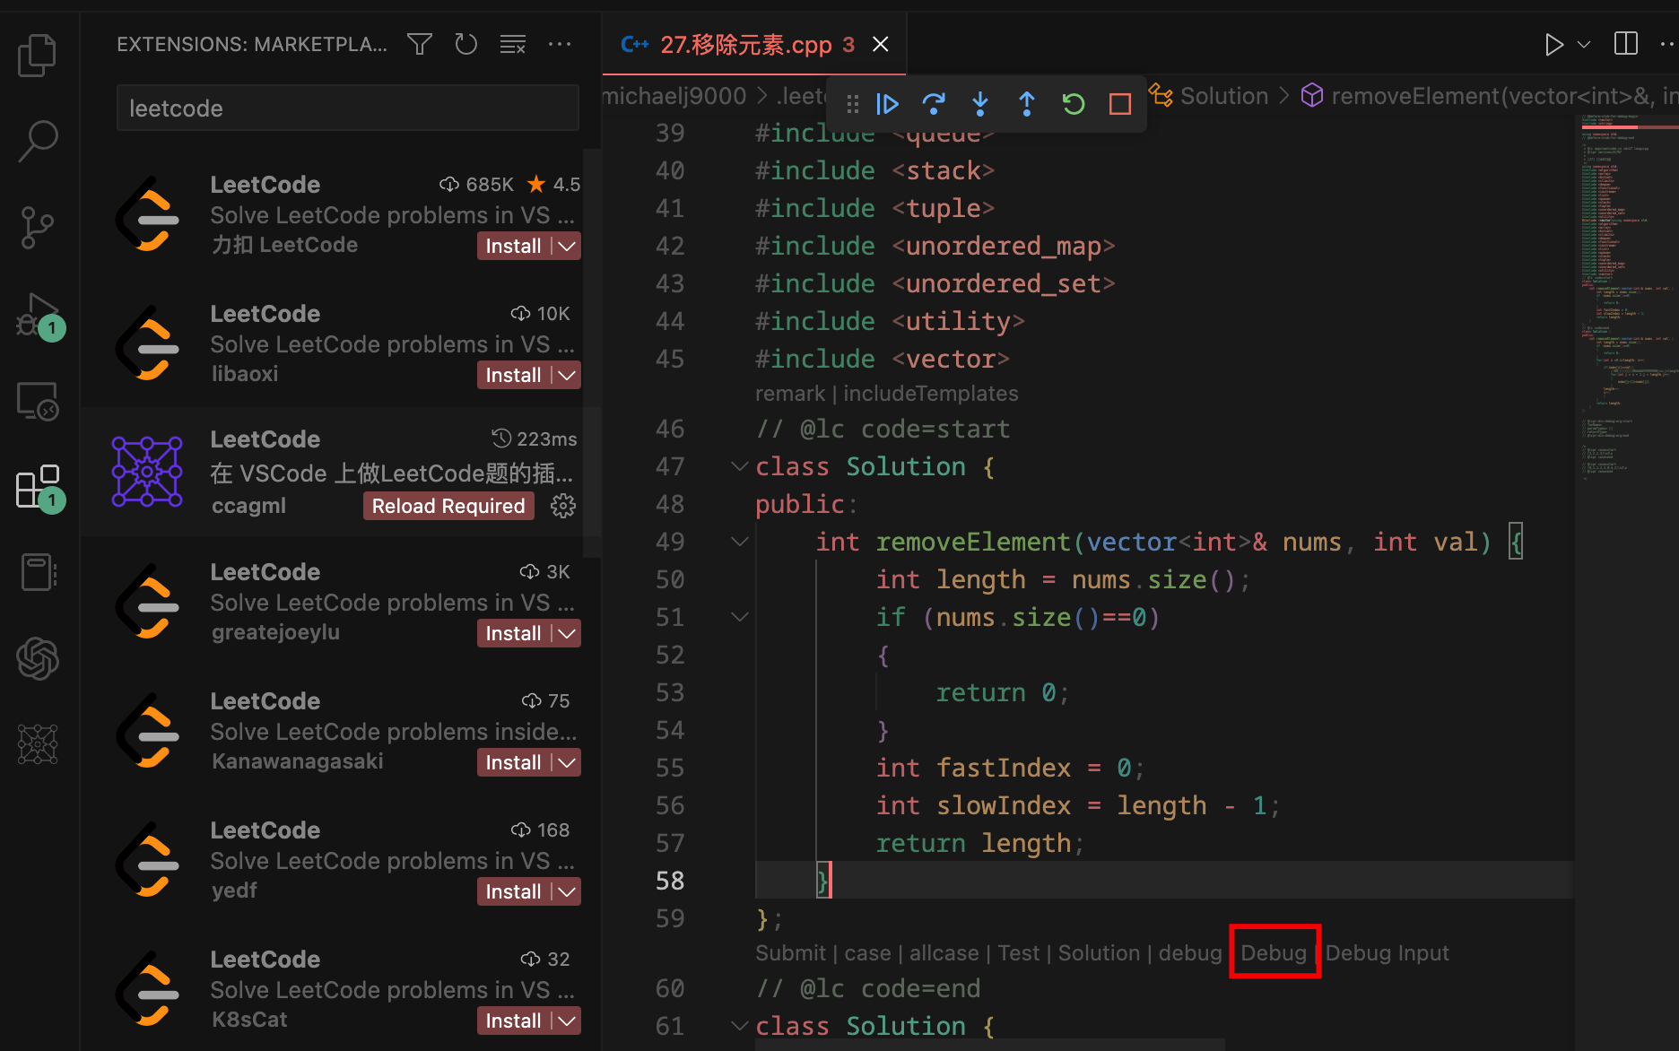Split the editor to the right
The width and height of the screenshot is (1679, 1051).
point(1626,44)
